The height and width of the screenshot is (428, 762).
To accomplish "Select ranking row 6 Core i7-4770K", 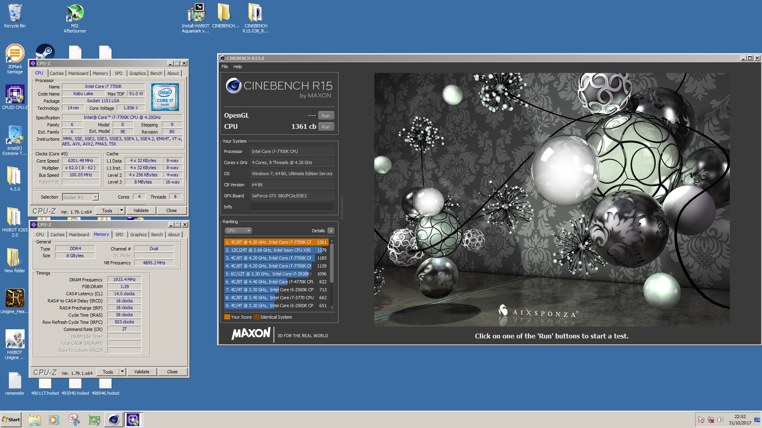I will (276, 282).
